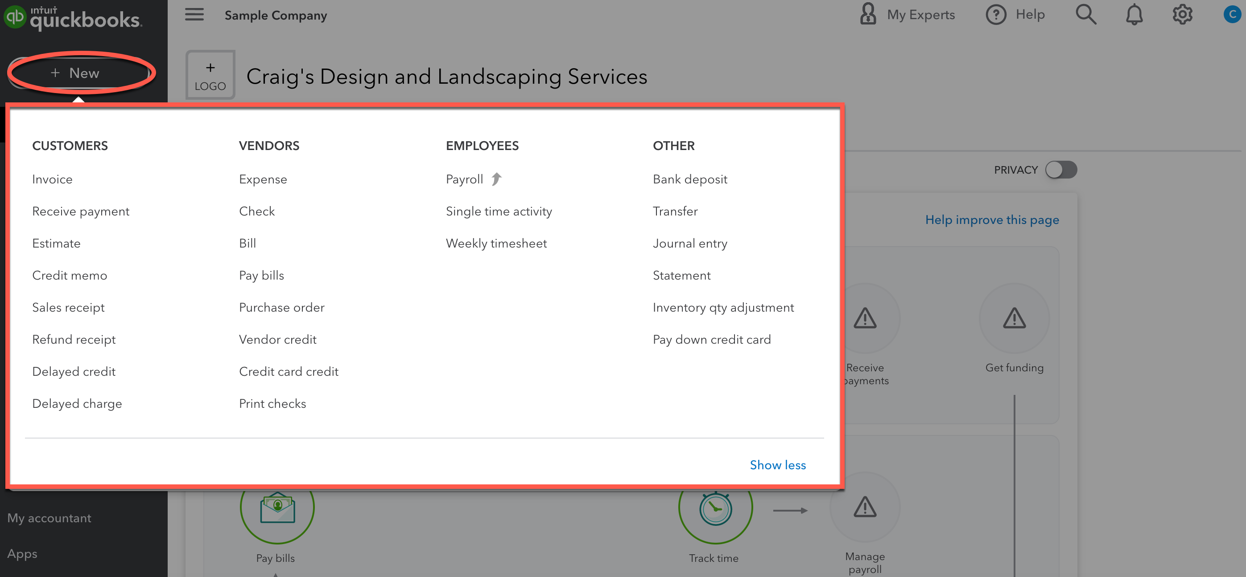Select Payroll upgrade item under Employees
The width and height of the screenshot is (1246, 577).
coord(464,179)
